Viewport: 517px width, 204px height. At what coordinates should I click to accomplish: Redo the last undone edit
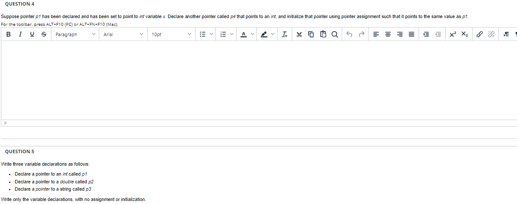(361, 34)
